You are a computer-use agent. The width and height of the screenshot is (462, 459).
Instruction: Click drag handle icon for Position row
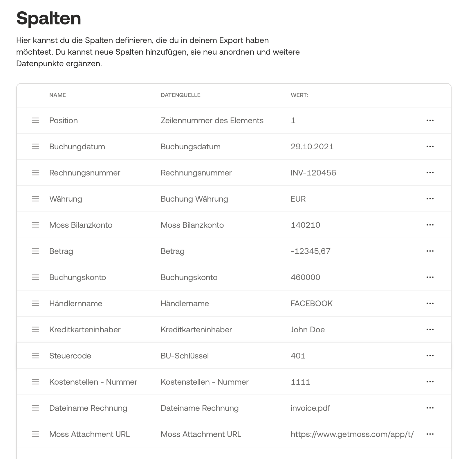[x=35, y=120]
